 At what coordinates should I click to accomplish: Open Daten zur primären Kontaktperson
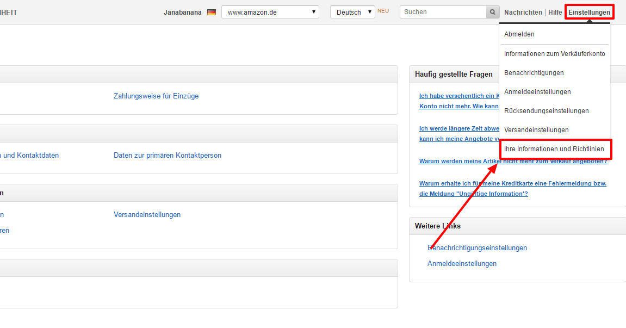(168, 156)
